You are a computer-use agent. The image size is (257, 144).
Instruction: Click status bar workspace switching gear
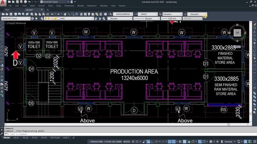(x=211, y=142)
